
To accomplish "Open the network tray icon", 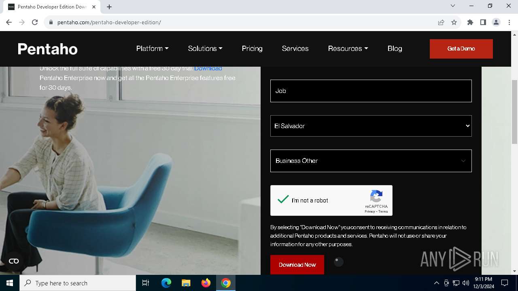I will coord(456,283).
